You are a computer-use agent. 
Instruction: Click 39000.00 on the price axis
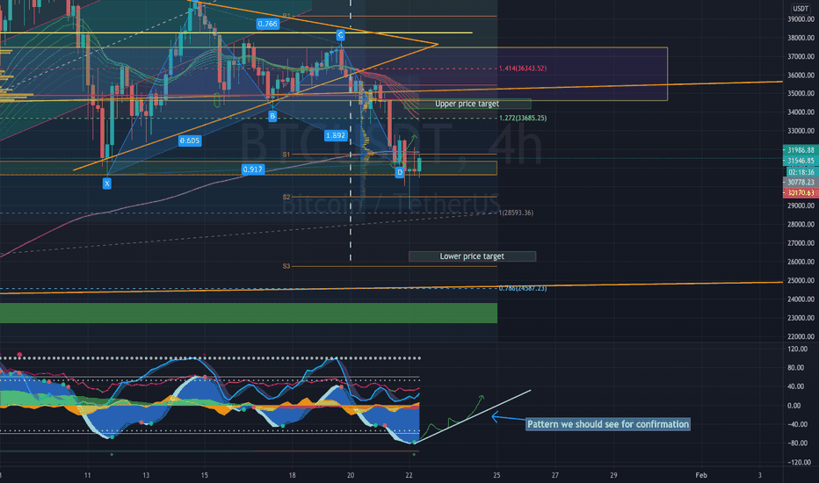pyautogui.click(x=801, y=19)
